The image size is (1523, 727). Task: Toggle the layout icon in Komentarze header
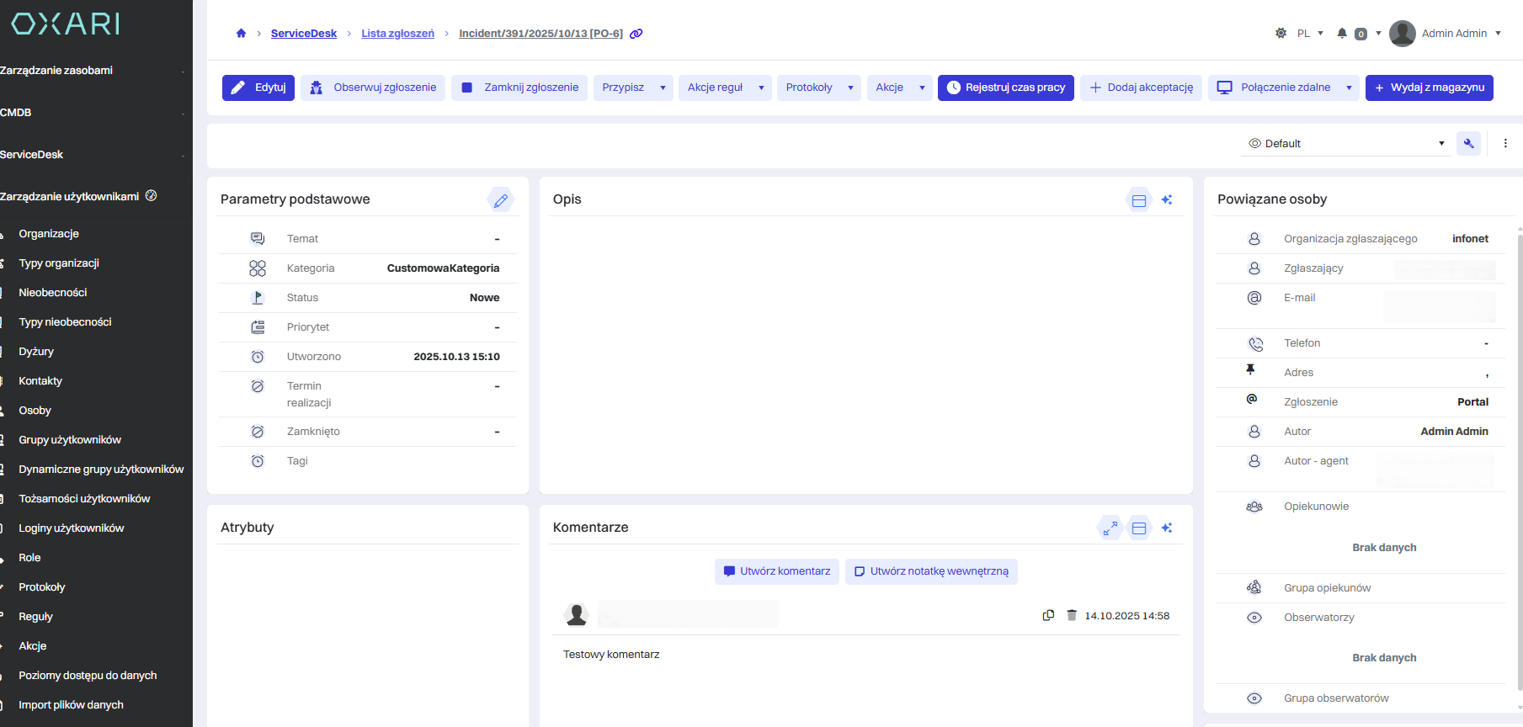[x=1139, y=528]
